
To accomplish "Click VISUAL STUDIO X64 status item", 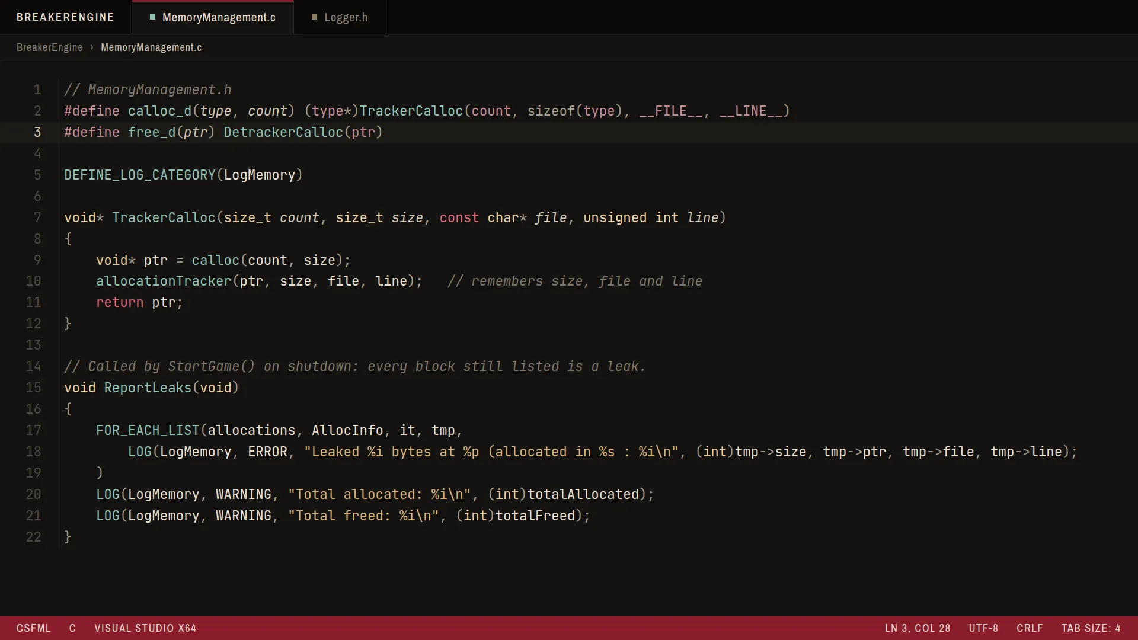I will [x=145, y=628].
